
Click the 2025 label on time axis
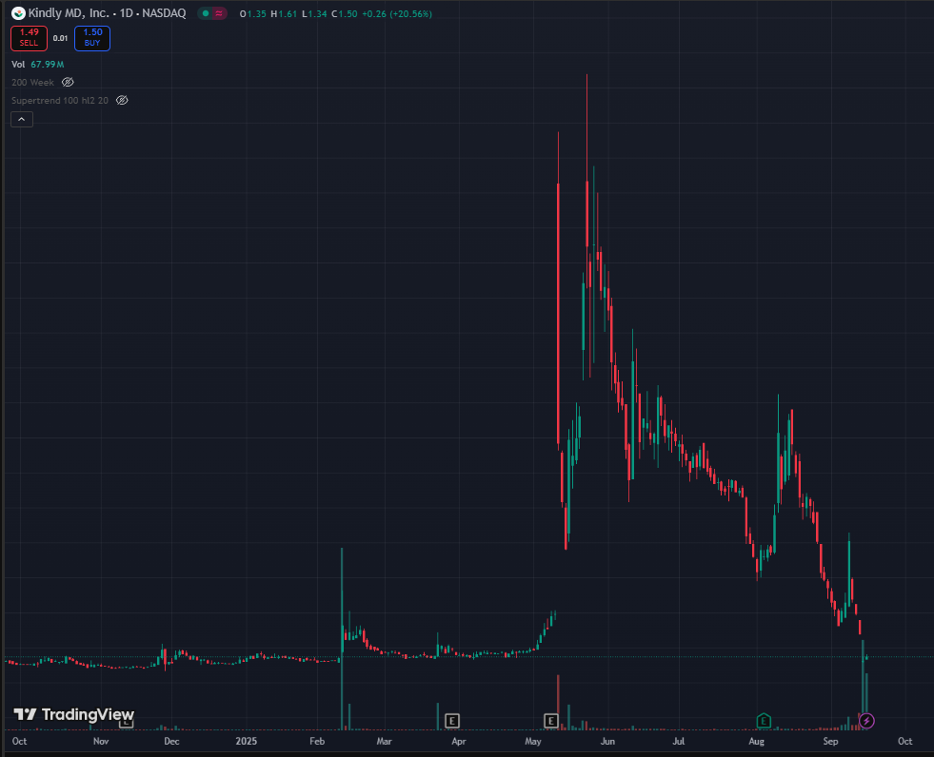tap(247, 741)
